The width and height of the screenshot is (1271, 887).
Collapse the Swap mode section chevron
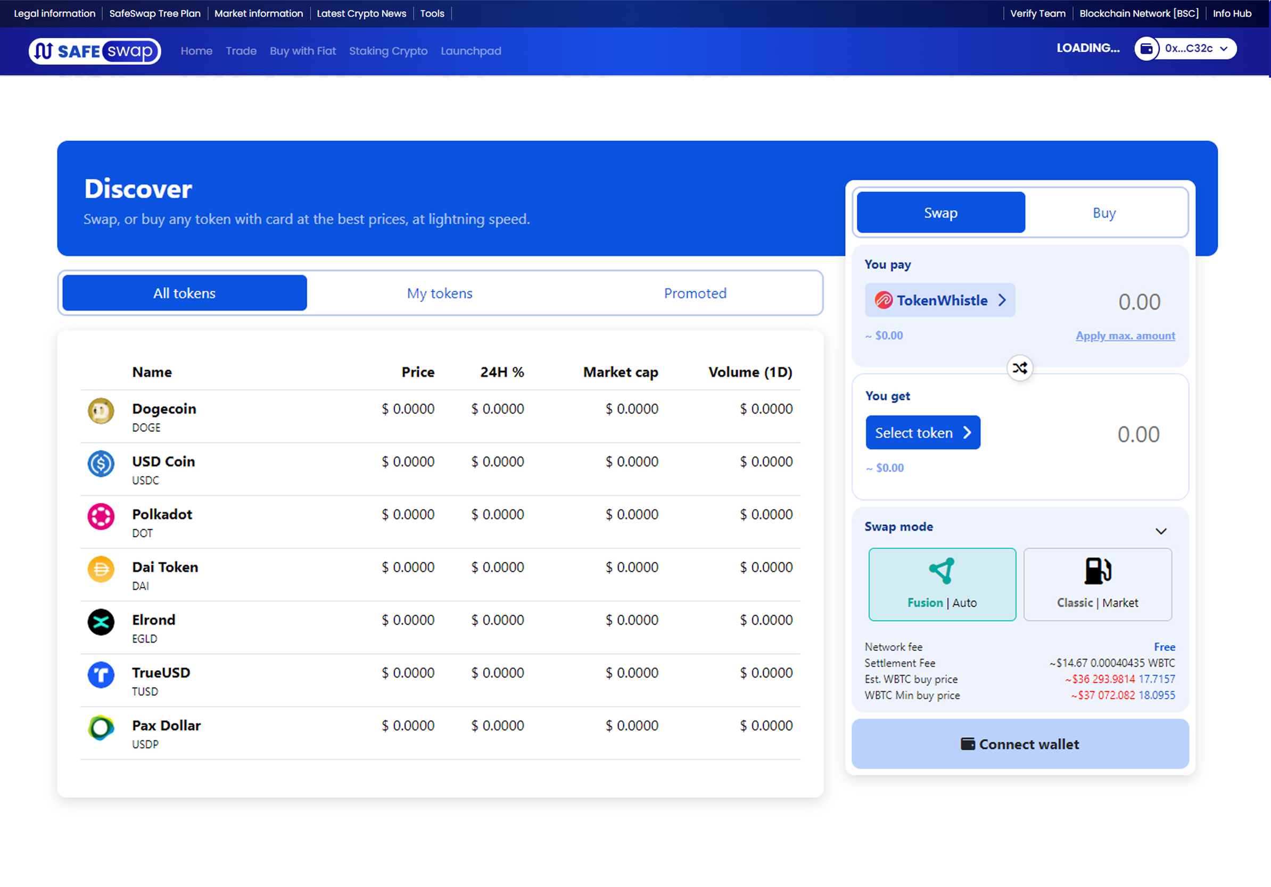click(x=1161, y=531)
